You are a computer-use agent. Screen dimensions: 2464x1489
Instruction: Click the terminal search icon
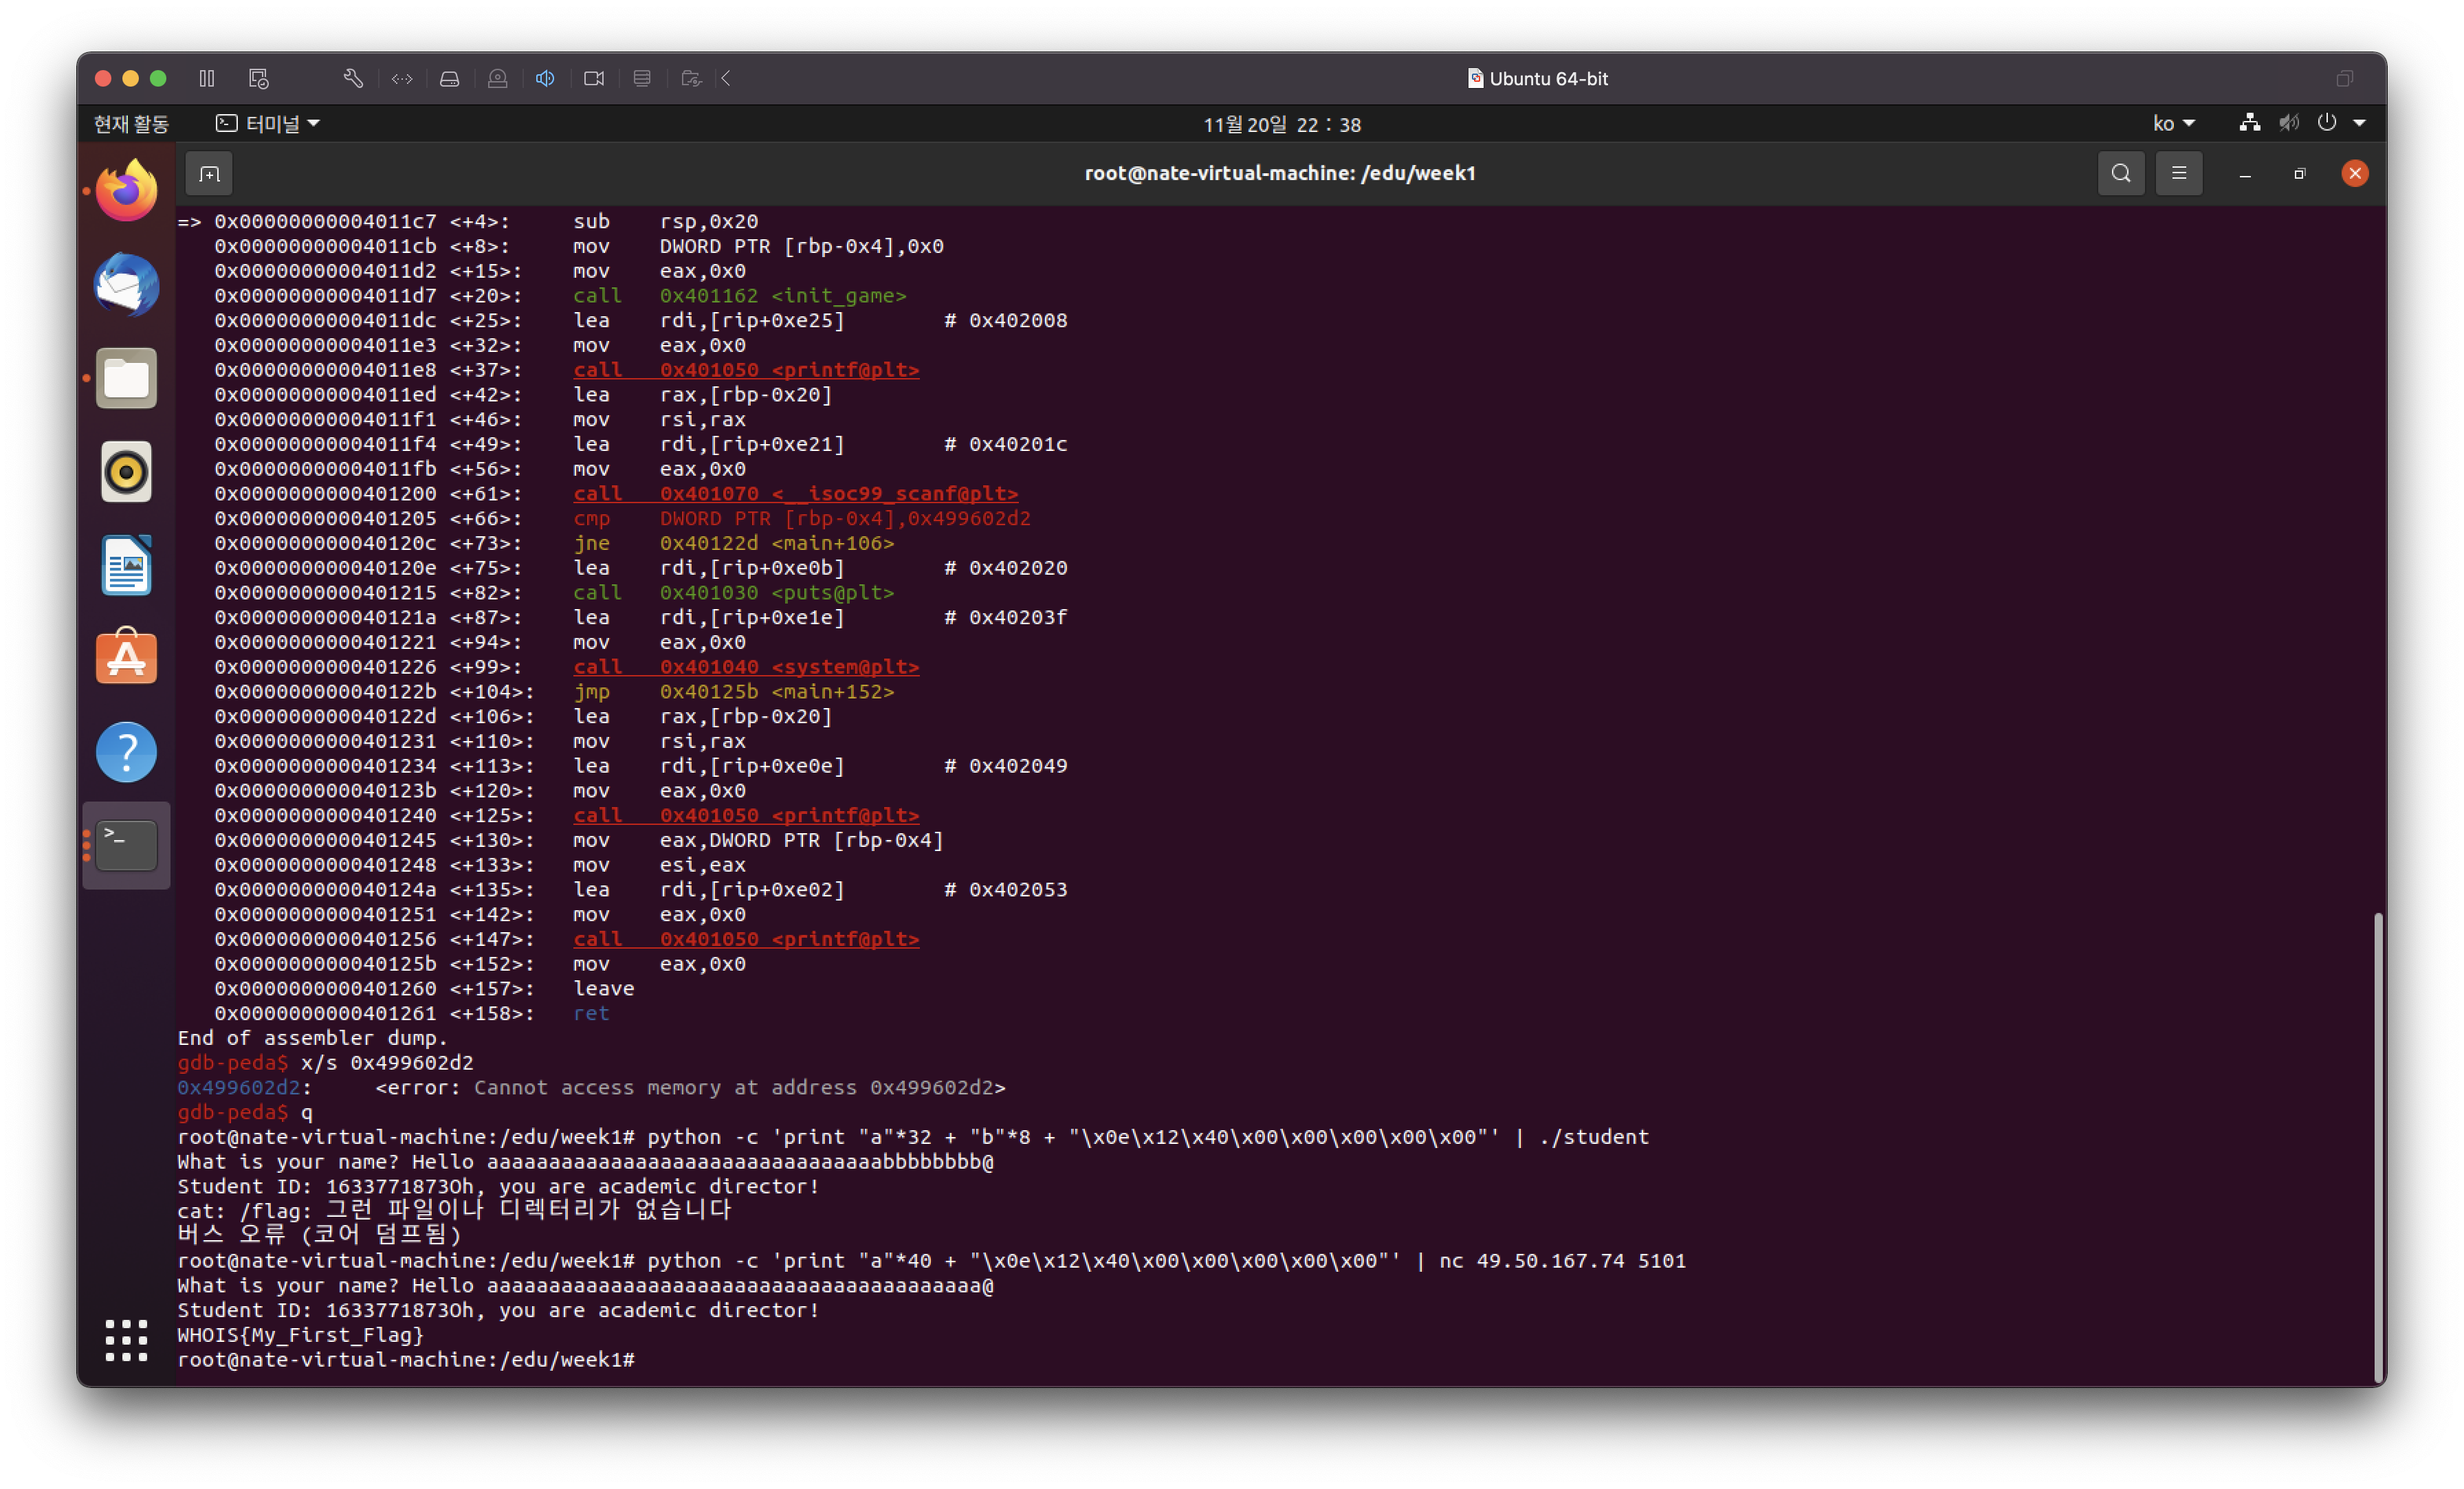2120,174
